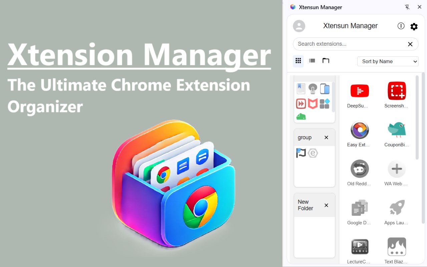Click the Google D... documents icon

point(360,208)
